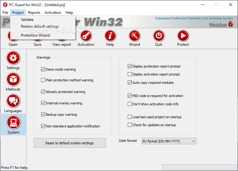Select the System sidebar section
The width and height of the screenshot is (238, 171).
[13, 125]
